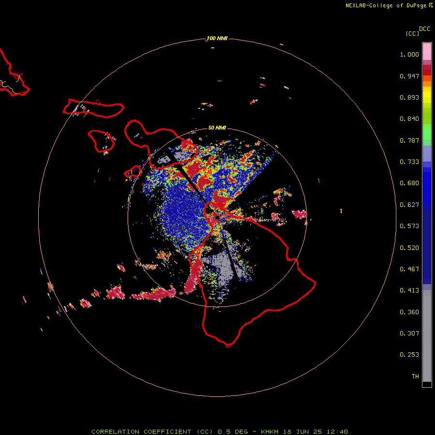435x435 pixels.
Task: Click the 0.520 legend value
Action: (409, 248)
